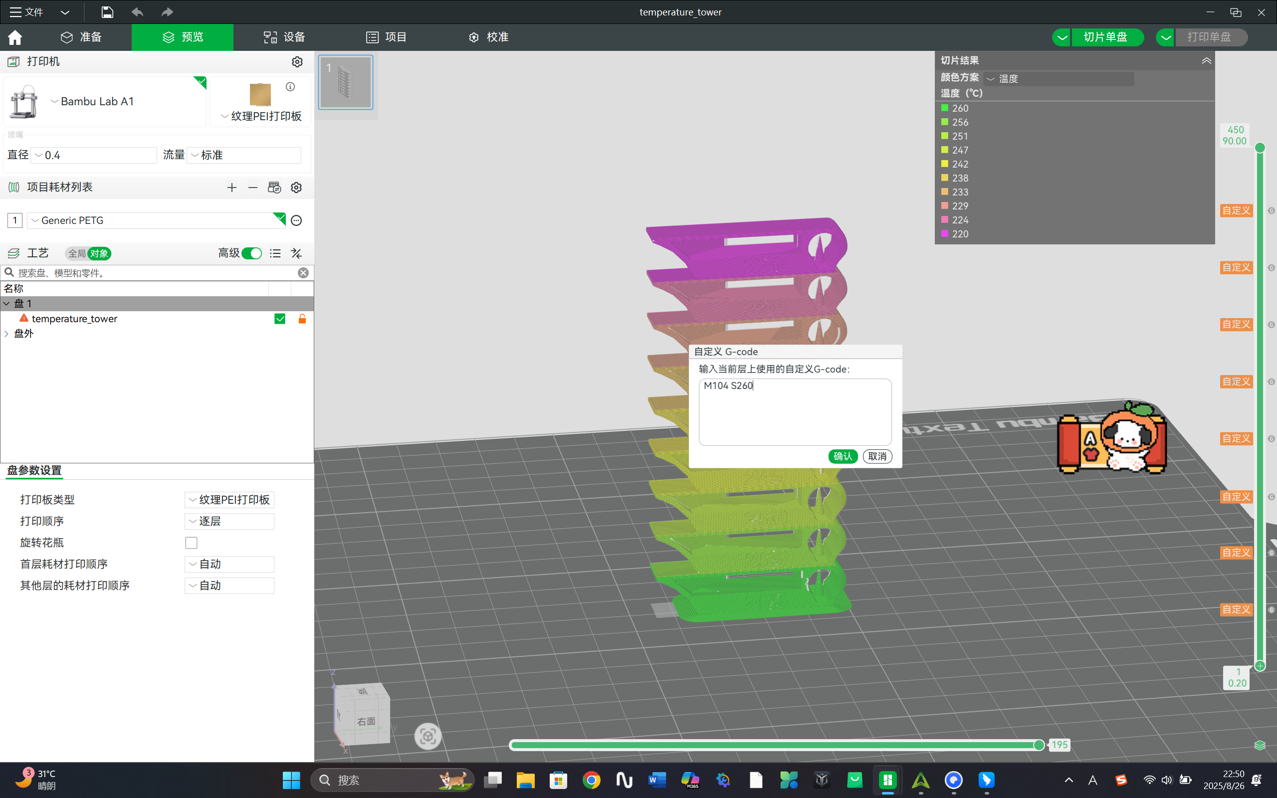The image size is (1277, 798).
Task: Compare process presets icon
Action: (x=297, y=253)
